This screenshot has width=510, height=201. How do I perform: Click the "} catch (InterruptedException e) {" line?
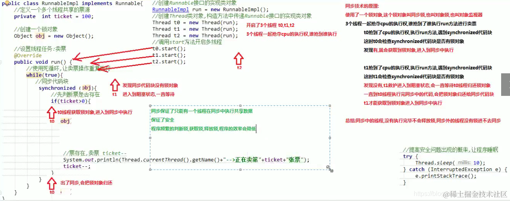tap(455, 169)
